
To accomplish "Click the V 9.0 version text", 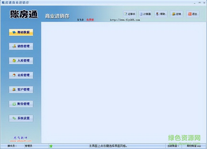I will 80,20.
